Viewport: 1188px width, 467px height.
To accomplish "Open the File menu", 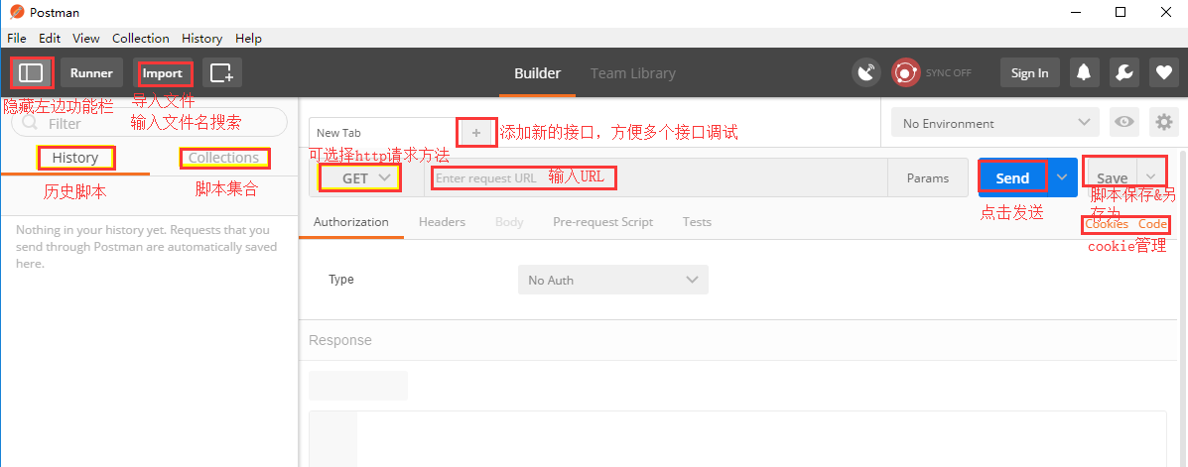I will [x=16, y=38].
